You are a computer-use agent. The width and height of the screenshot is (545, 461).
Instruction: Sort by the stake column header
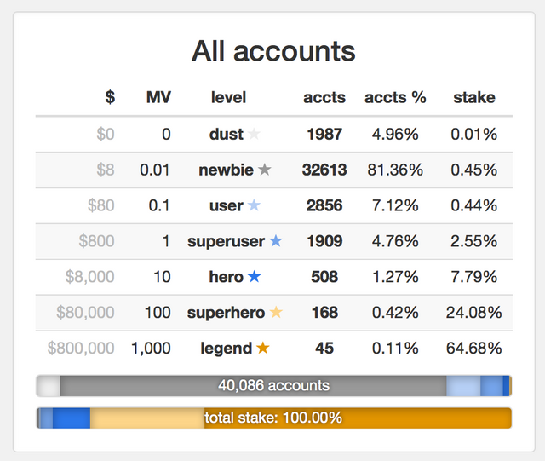pyautogui.click(x=474, y=97)
